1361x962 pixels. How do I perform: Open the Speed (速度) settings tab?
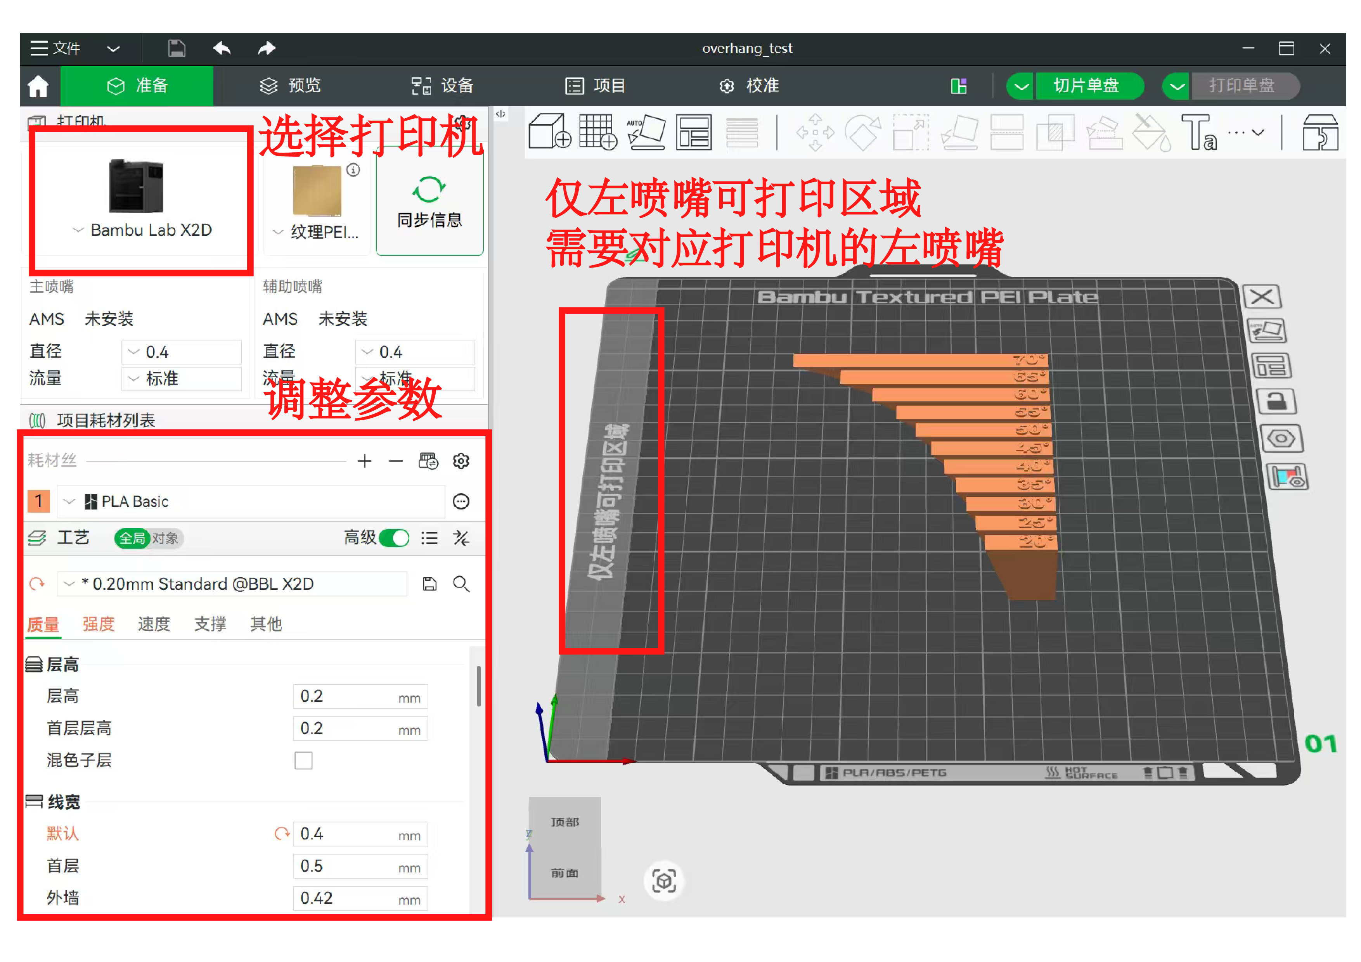(154, 624)
